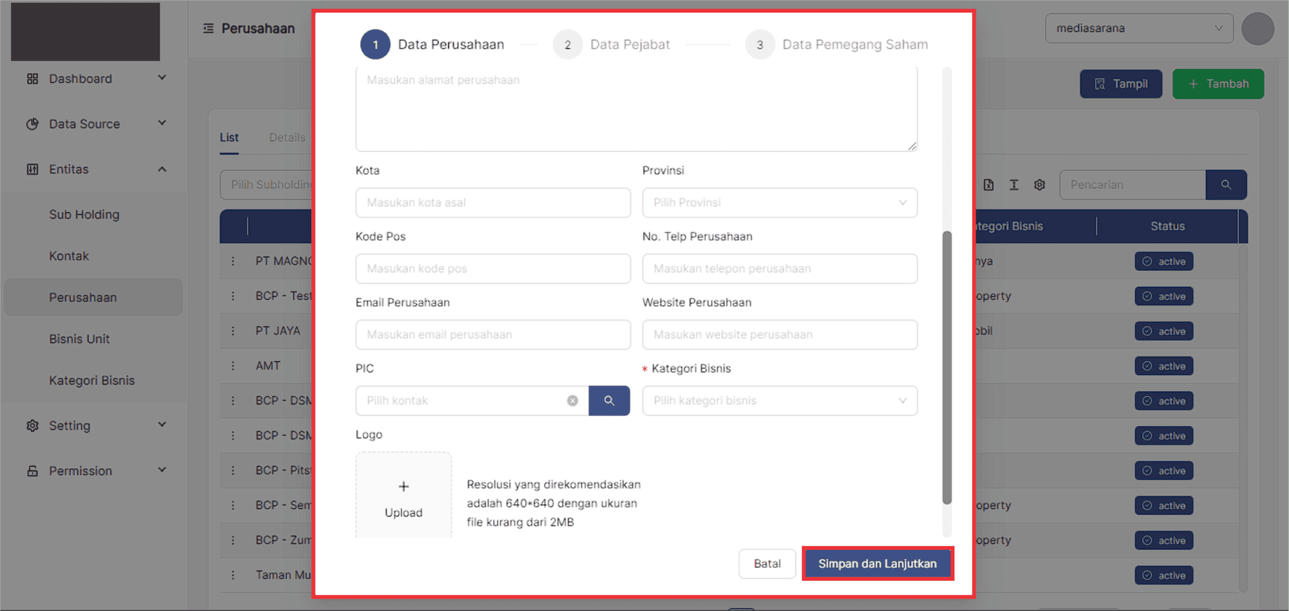Open the Kategori Bisnis dropdown

pyautogui.click(x=779, y=401)
